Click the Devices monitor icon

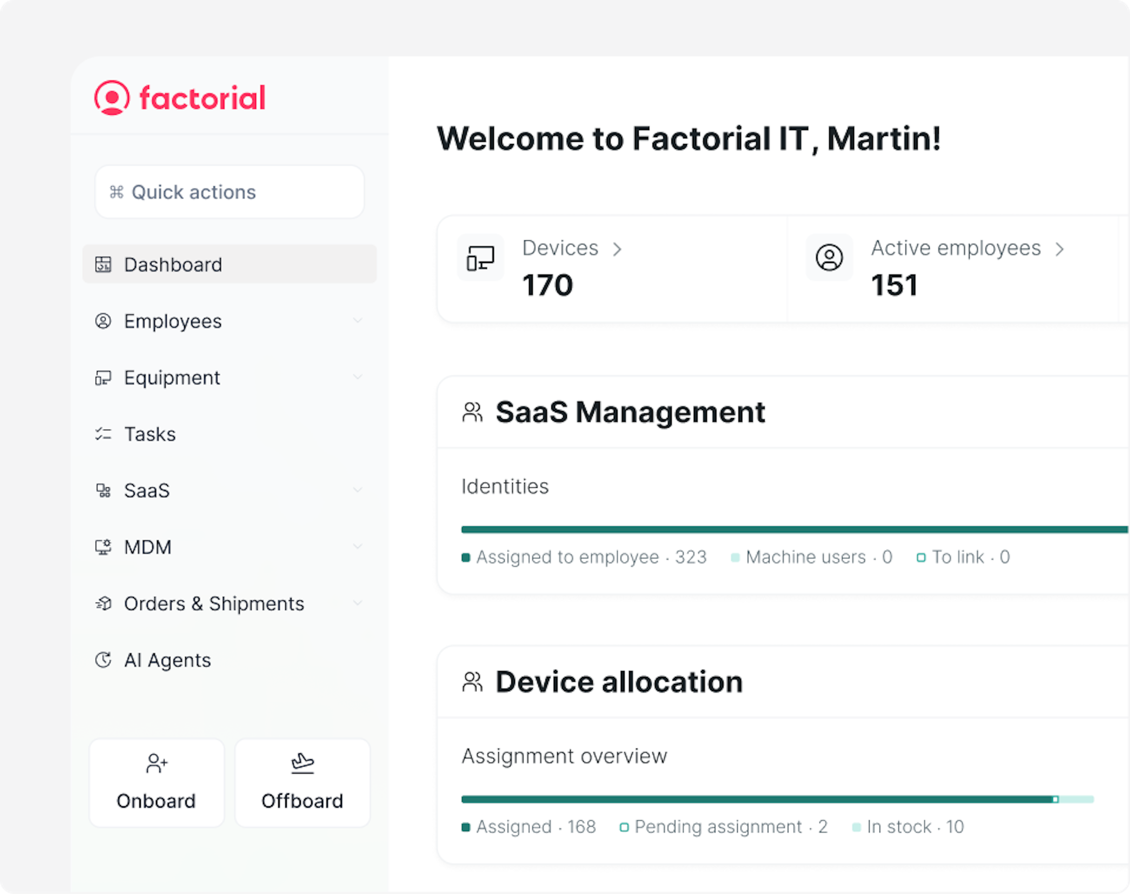click(480, 258)
